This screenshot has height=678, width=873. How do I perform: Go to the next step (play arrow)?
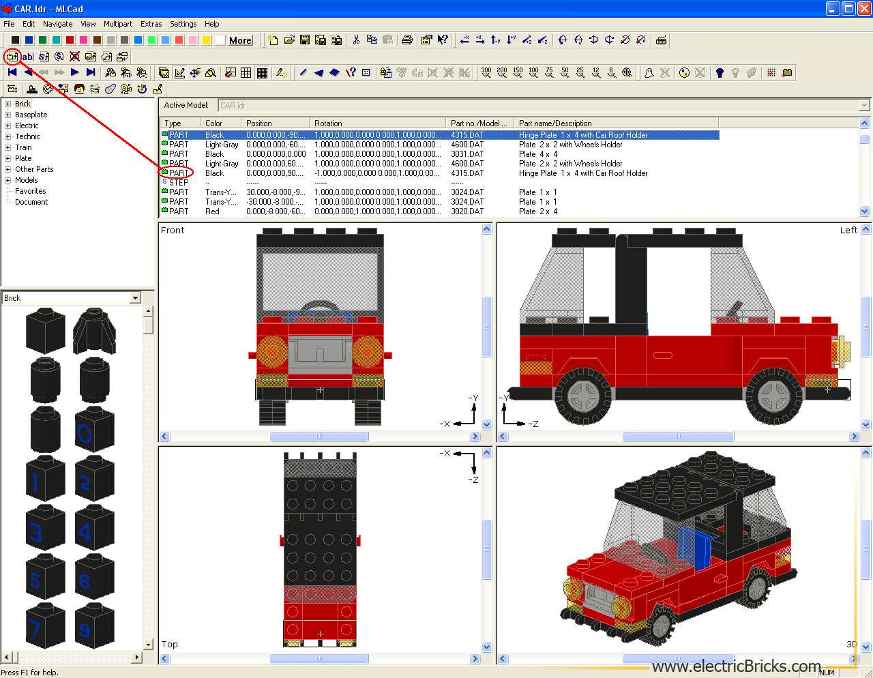coord(74,73)
